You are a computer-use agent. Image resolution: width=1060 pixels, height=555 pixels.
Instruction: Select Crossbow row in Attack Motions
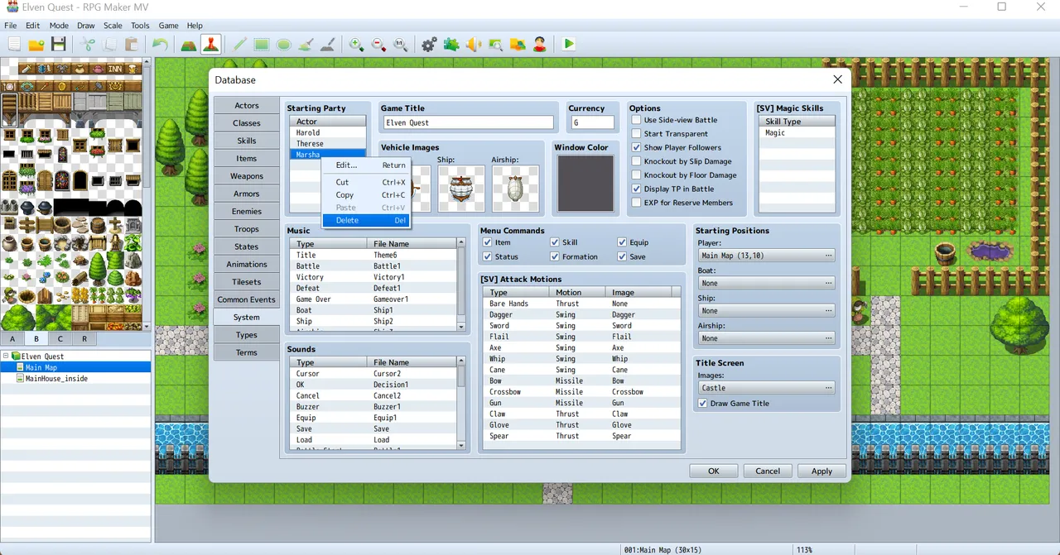tap(581, 392)
